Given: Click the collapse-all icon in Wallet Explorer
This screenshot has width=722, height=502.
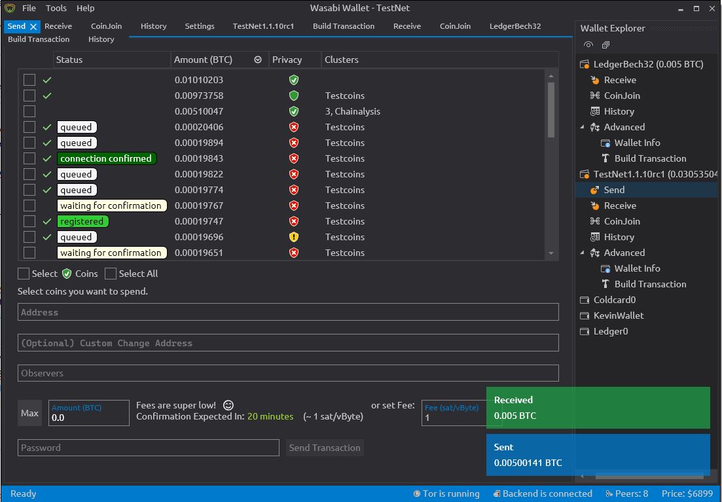Looking at the screenshot, I should click(605, 45).
